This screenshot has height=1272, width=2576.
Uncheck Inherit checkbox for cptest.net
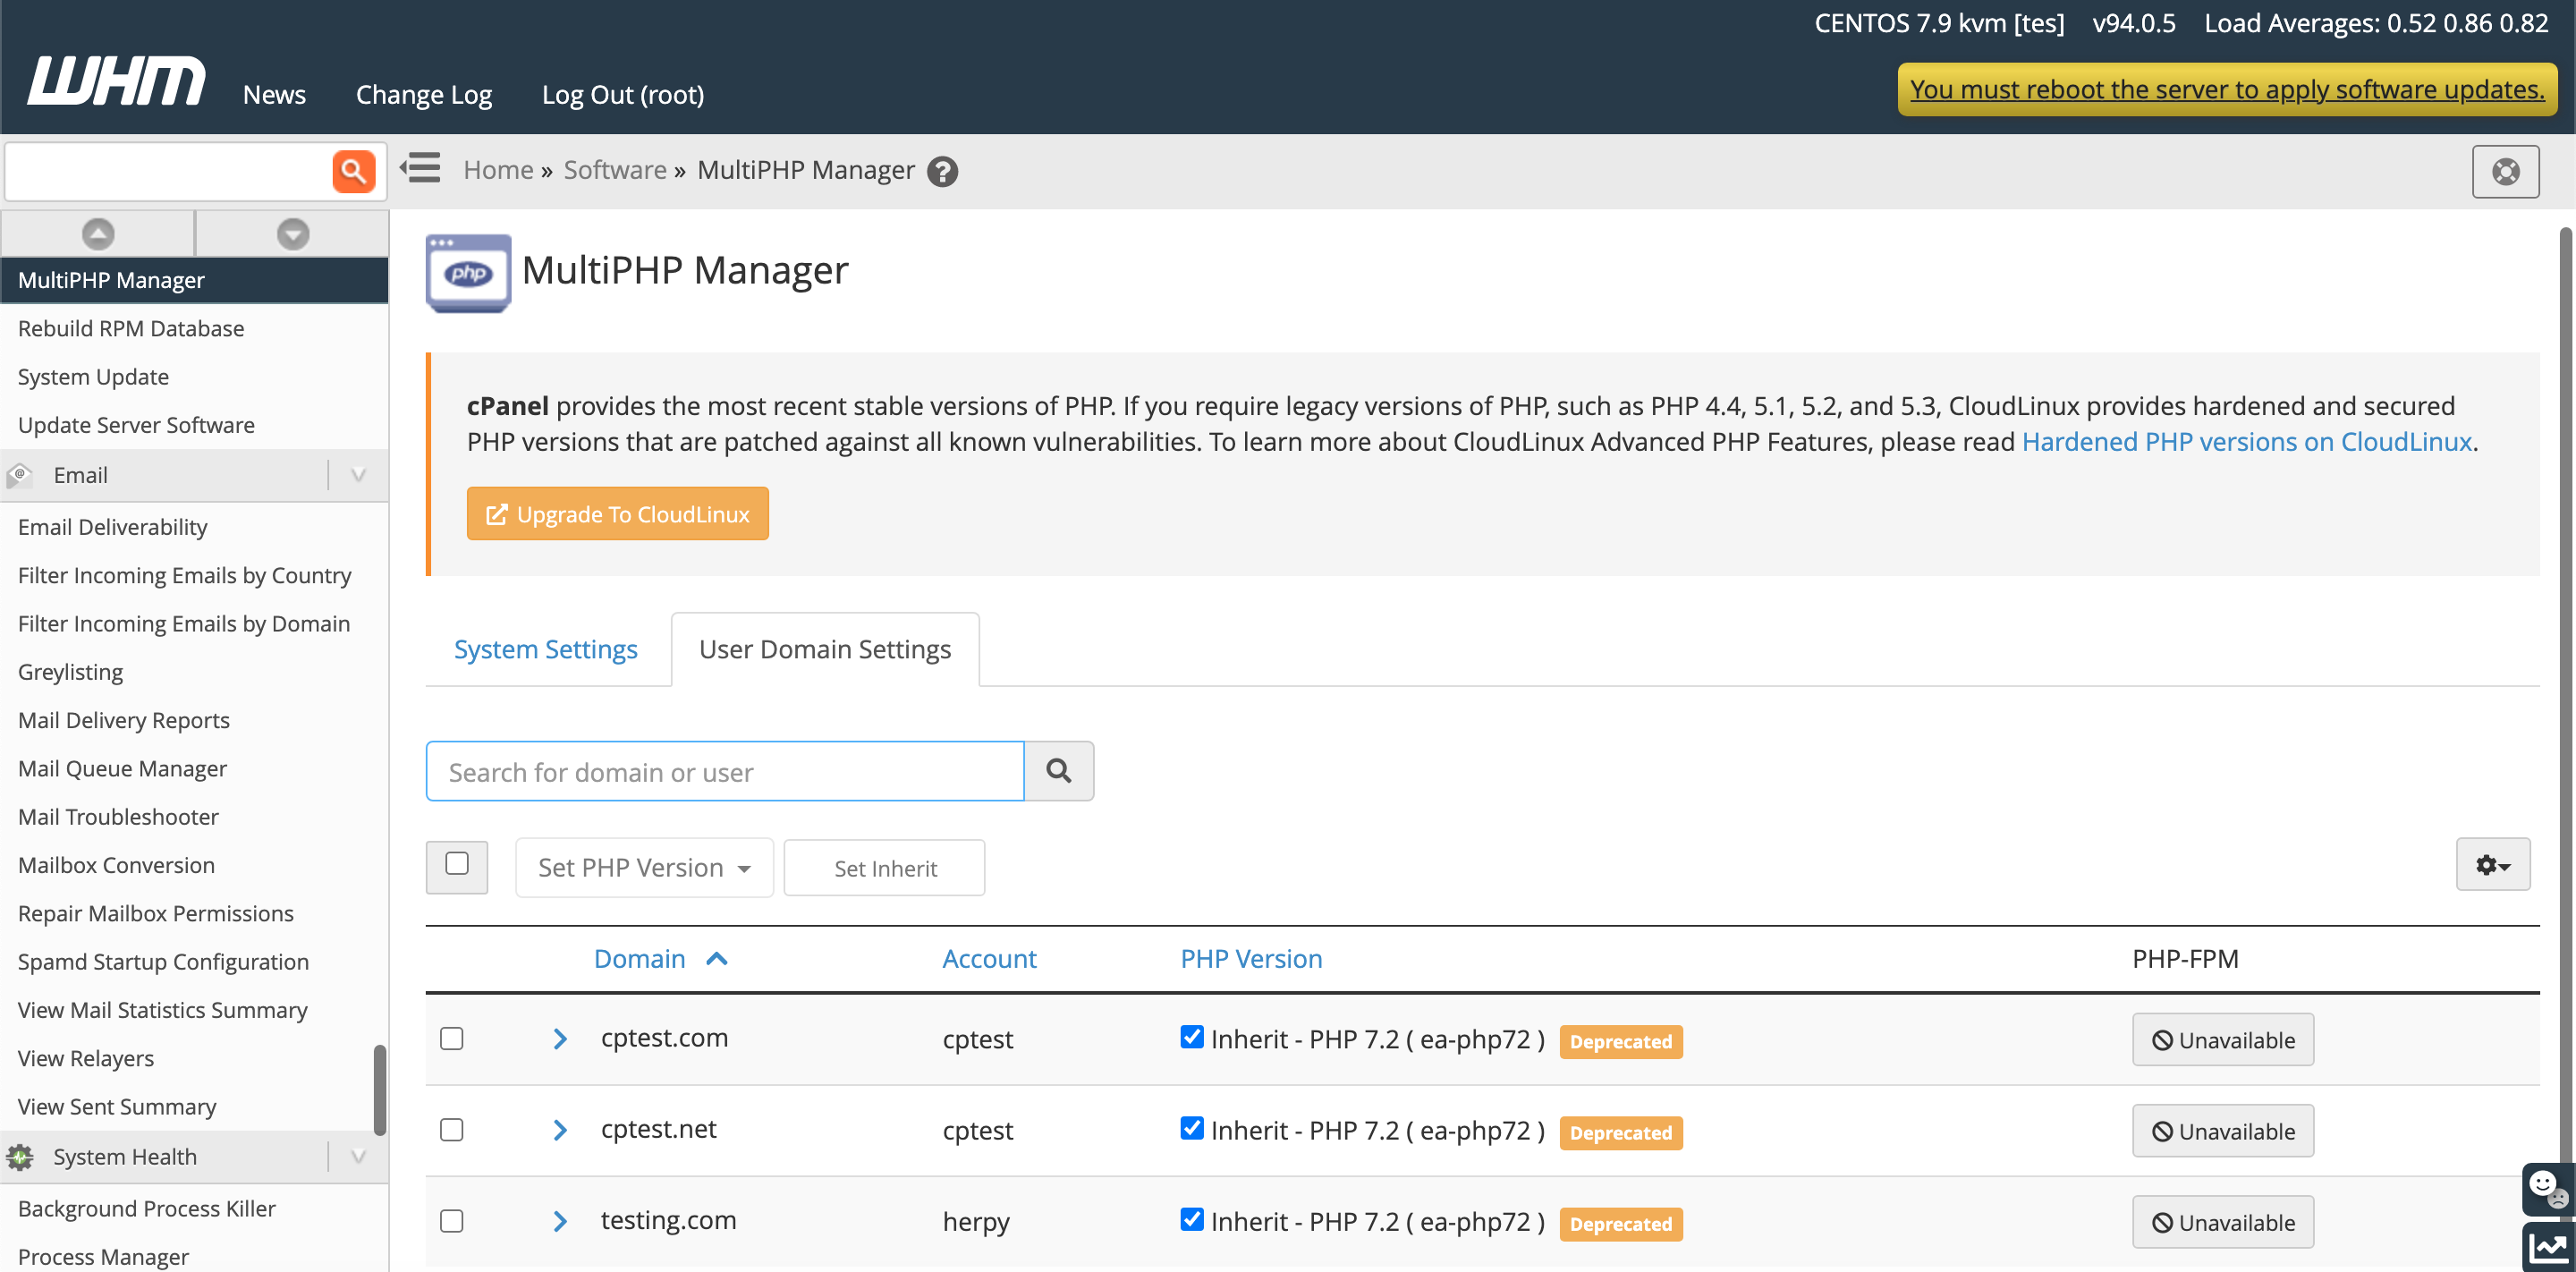(x=1191, y=1128)
